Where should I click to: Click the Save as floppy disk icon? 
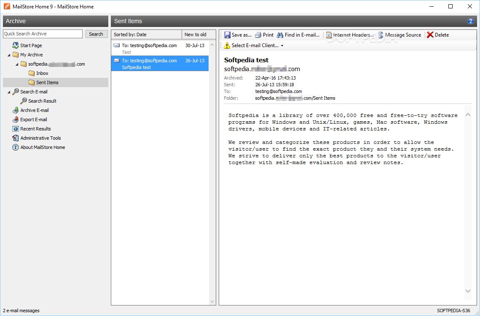pyautogui.click(x=227, y=35)
